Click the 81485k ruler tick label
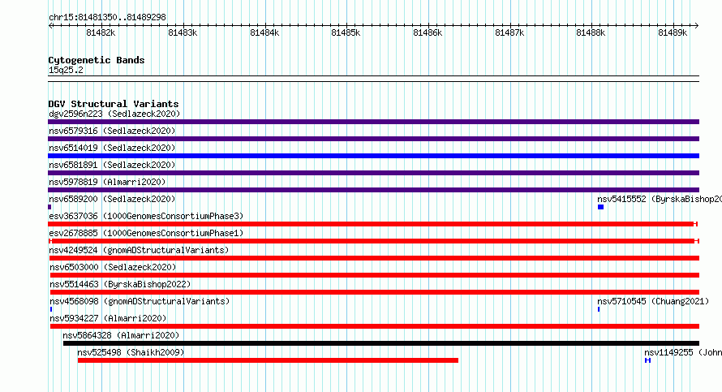 point(346,32)
